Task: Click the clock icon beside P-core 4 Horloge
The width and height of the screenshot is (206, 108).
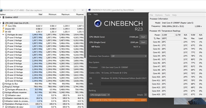Action: point(6,49)
